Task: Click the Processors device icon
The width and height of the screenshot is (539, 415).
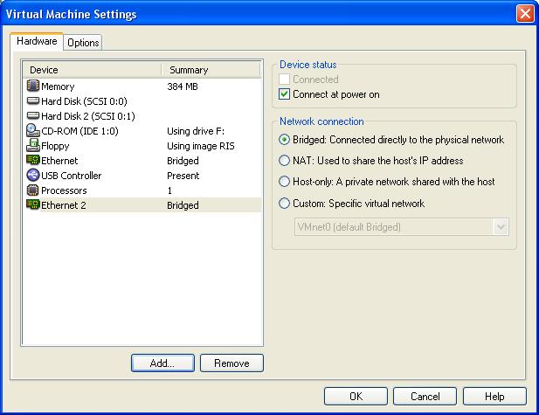Action: [x=33, y=190]
